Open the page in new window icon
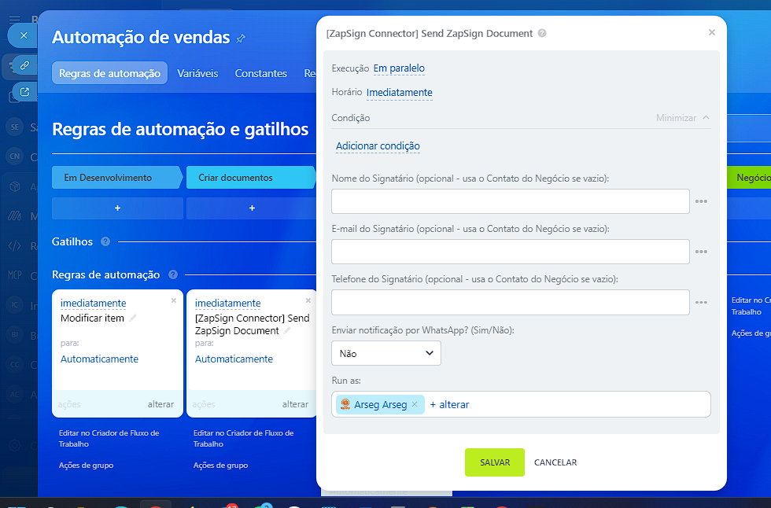 [24, 92]
